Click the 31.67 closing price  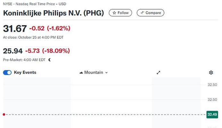tap(15, 28)
